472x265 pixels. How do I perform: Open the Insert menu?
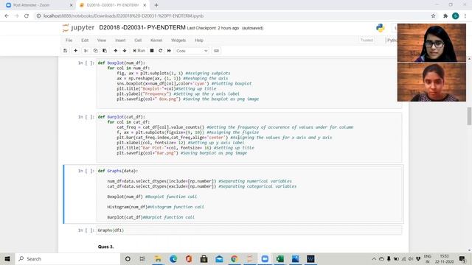pos(120,40)
